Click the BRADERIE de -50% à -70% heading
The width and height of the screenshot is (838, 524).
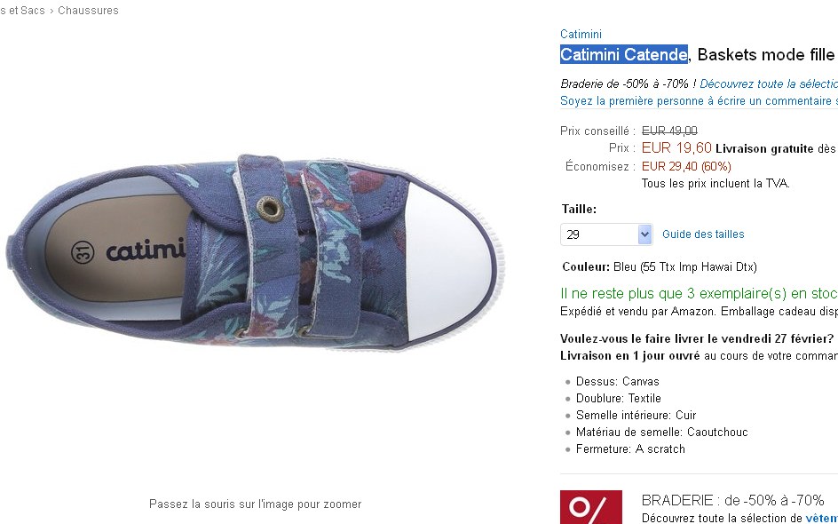(732, 501)
